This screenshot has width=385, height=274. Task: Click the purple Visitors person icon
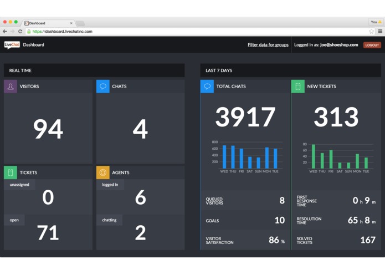click(x=11, y=87)
